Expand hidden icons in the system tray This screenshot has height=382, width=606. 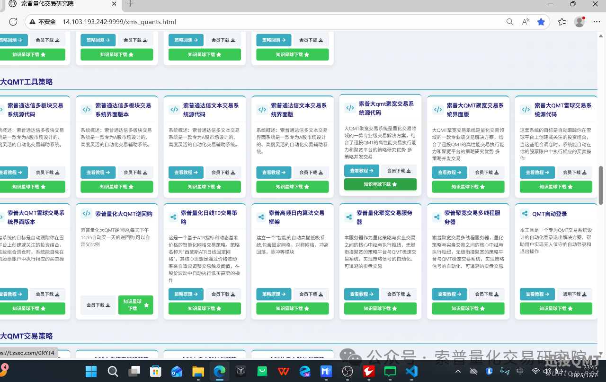pyautogui.click(x=458, y=372)
